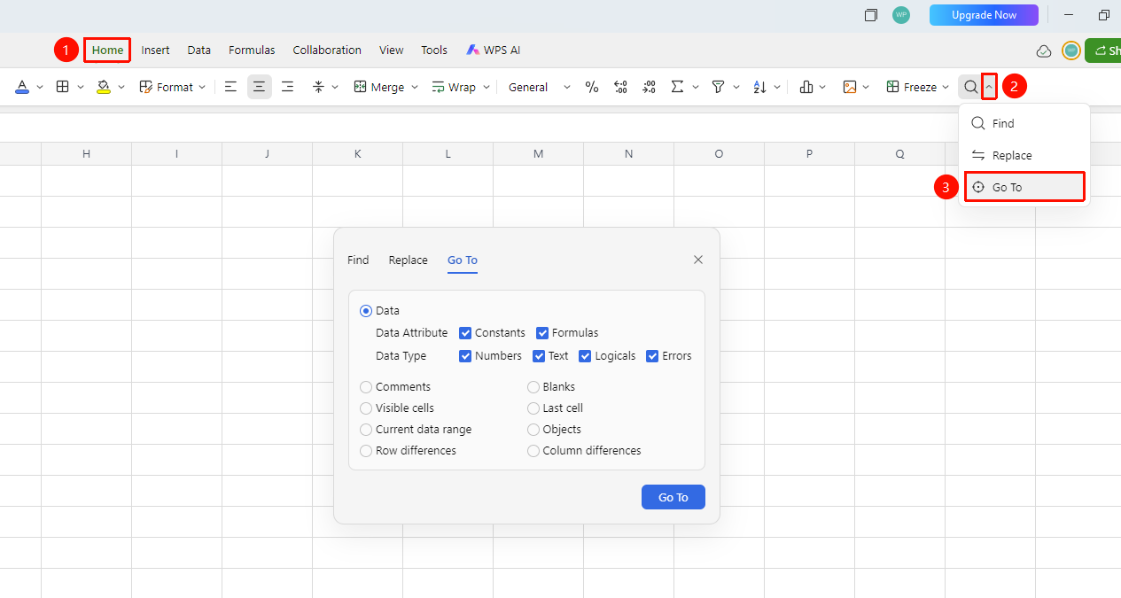Click the A-Z sort icon
The height and width of the screenshot is (598, 1121).
[759, 87]
